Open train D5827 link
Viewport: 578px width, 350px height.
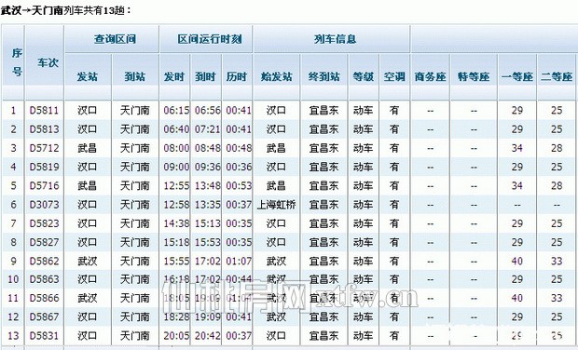point(44,242)
